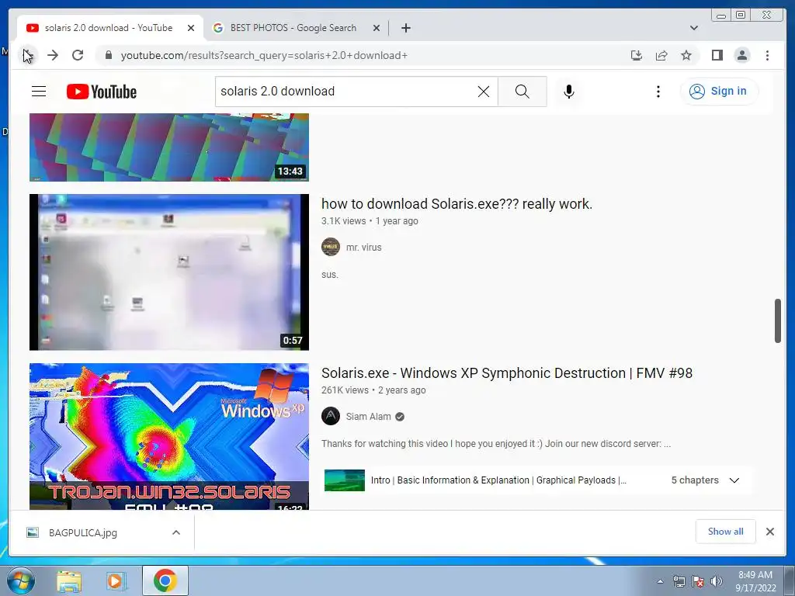Open YouTube hamburger guide menu
The image size is (795, 596).
point(39,92)
